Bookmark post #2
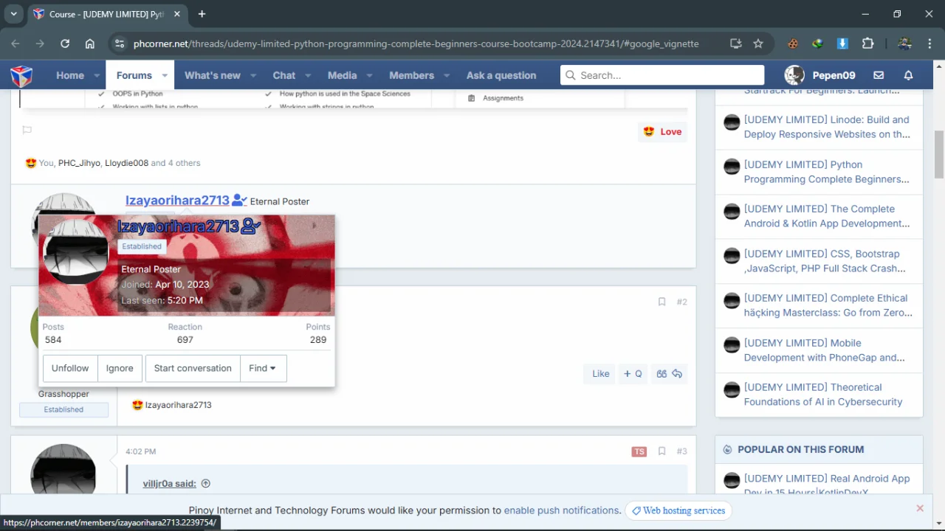The width and height of the screenshot is (945, 531). [661, 302]
